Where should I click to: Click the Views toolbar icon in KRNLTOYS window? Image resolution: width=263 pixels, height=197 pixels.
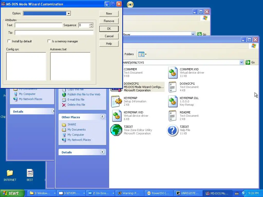pos(141,54)
